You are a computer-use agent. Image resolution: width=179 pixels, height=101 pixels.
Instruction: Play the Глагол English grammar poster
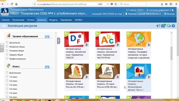[x=87, y=45]
